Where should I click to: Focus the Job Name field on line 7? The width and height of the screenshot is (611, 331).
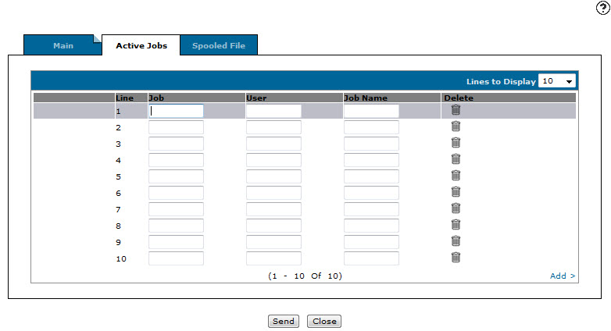(x=371, y=209)
